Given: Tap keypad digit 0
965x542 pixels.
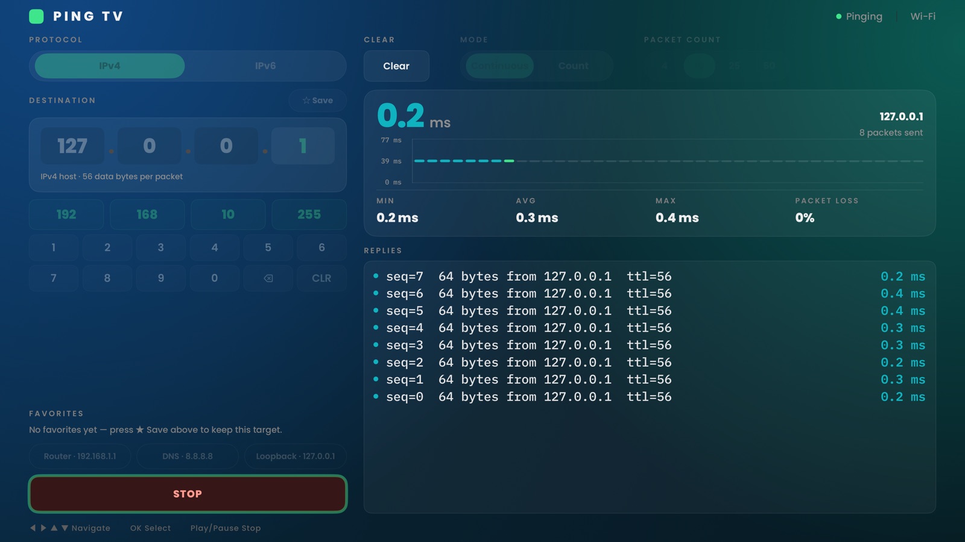Looking at the screenshot, I should point(214,278).
